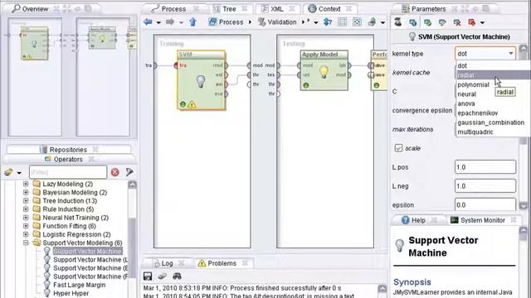Open the System Monitor tab
531x298 pixels.
482,220
